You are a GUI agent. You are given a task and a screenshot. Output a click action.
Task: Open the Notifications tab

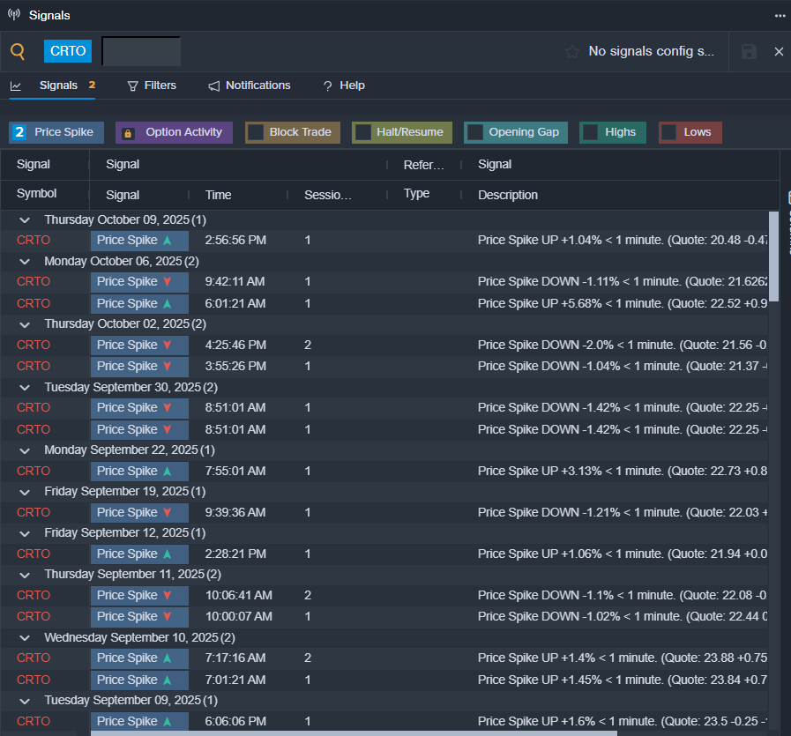point(249,85)
